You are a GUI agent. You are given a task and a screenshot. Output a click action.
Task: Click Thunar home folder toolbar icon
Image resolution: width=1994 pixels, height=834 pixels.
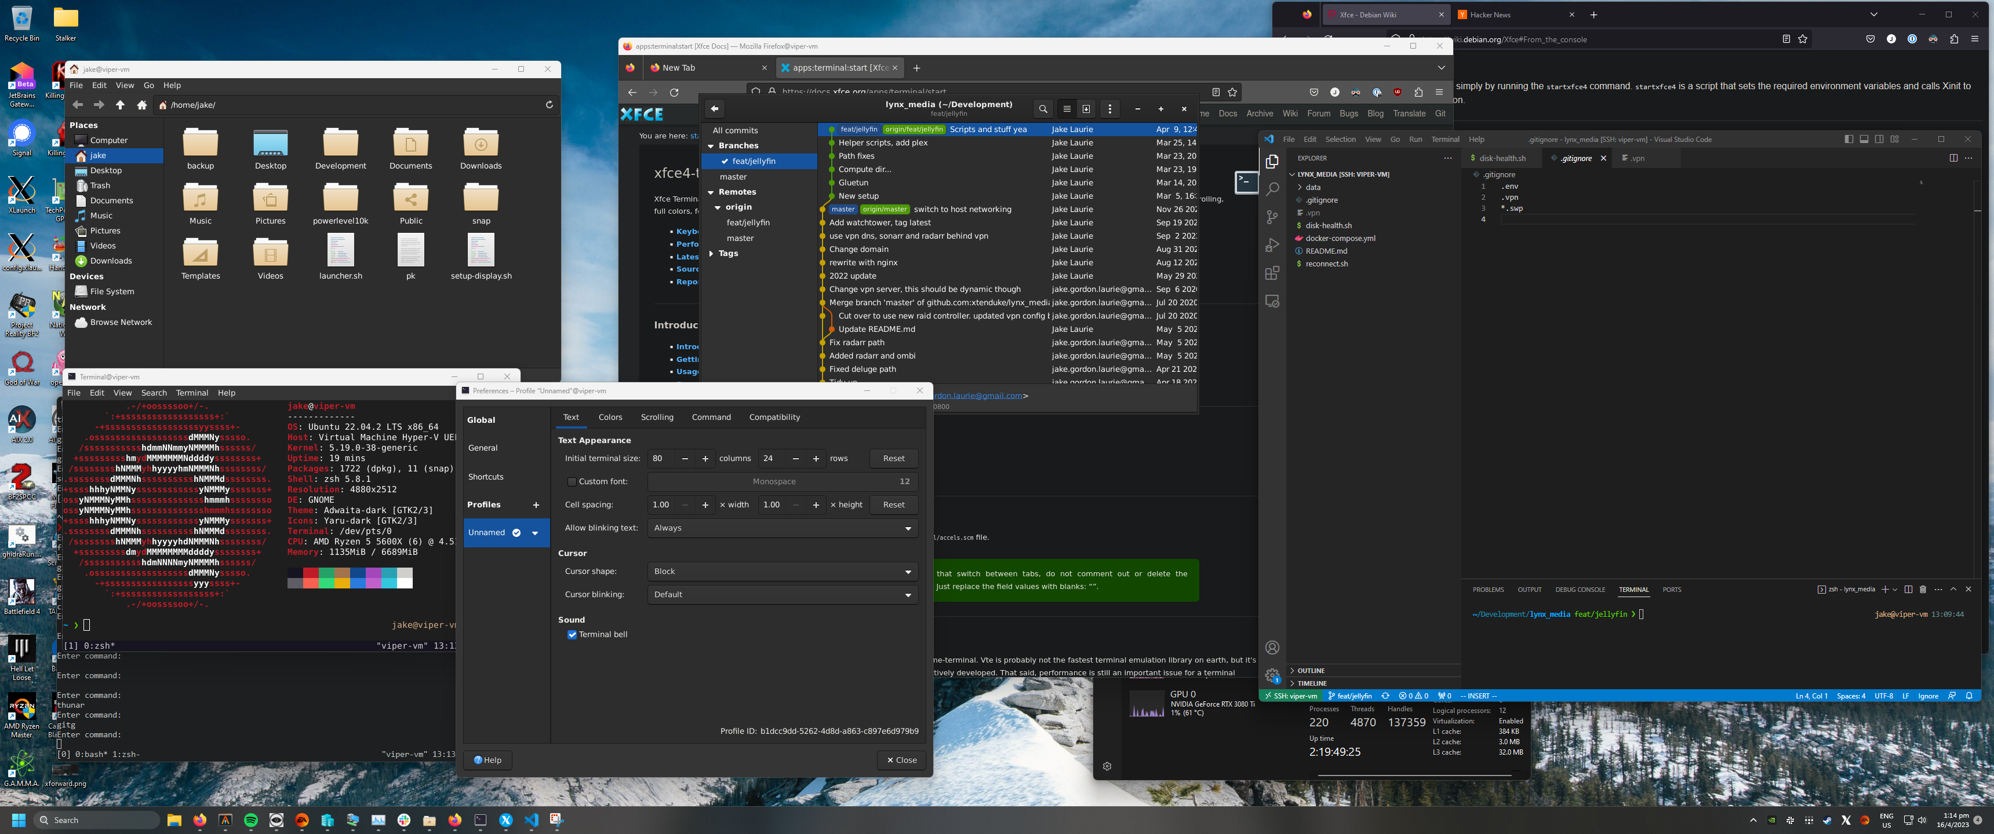[x=141, y=105]
